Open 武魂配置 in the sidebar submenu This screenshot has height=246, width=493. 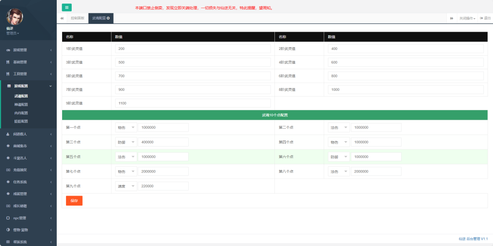[21, 96]
